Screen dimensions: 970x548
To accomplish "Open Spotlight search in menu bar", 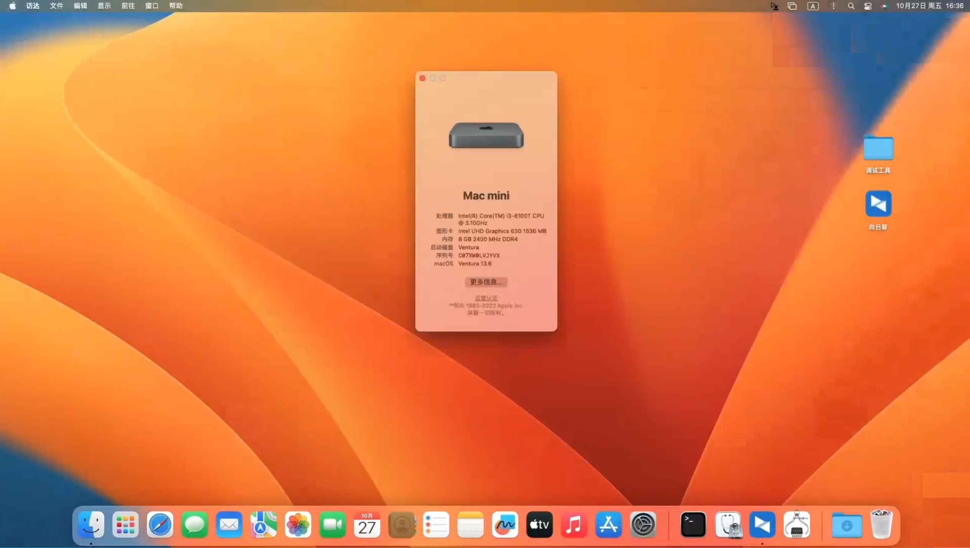I will (851, 6).
